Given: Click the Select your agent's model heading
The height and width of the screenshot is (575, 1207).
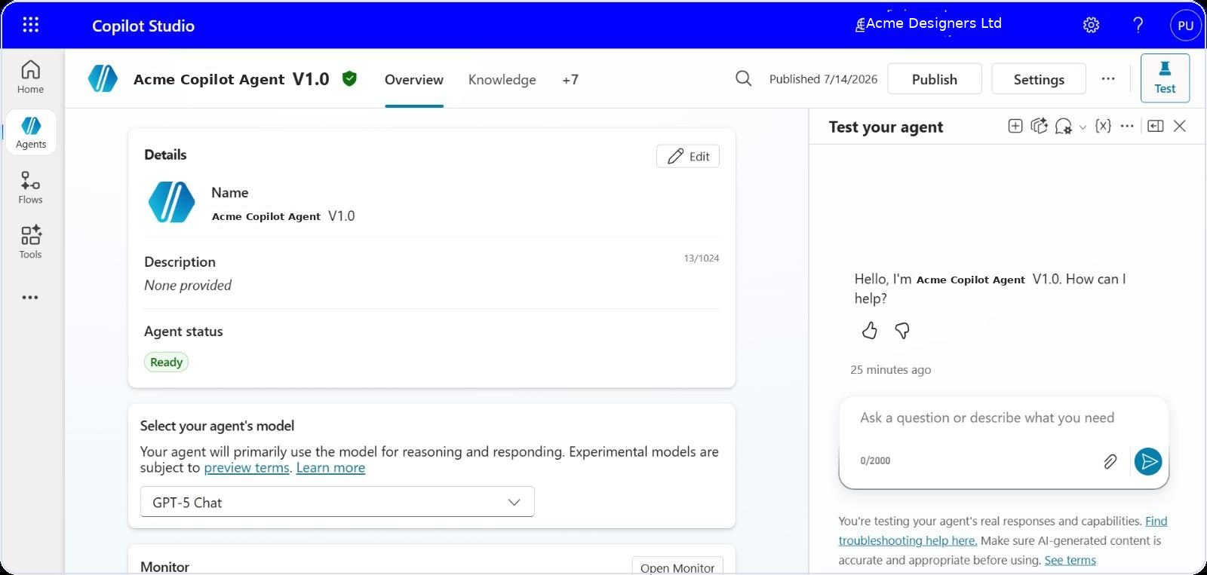Looking at the screenshot, I should pos(217,426).
